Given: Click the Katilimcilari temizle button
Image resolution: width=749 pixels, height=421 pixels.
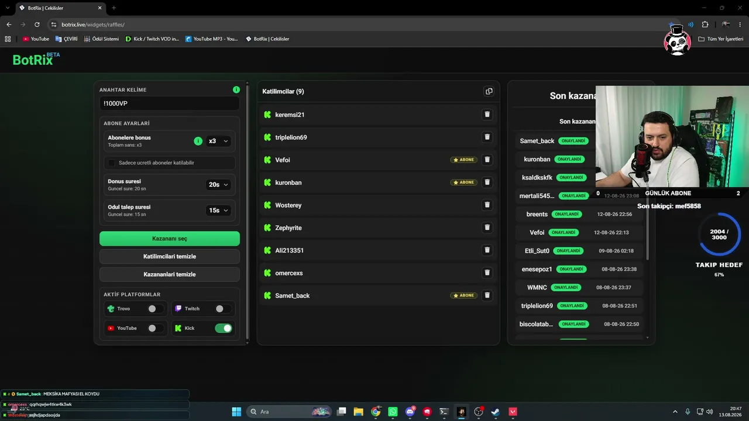Looking at the screenshot, I should point(170,256).
